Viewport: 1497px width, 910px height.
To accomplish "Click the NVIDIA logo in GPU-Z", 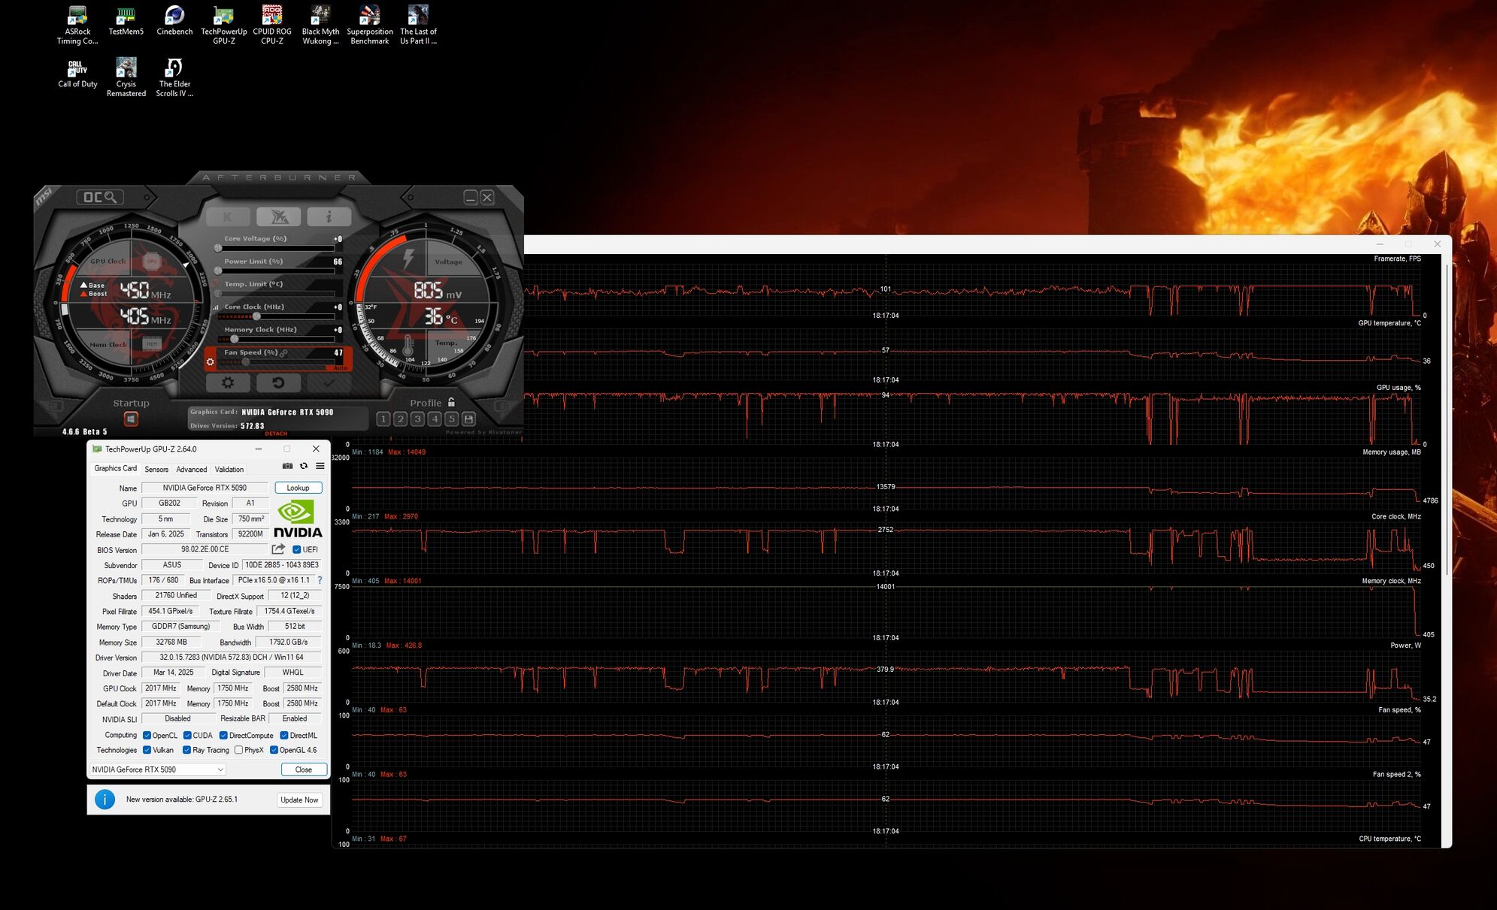I will (x=298, y=520).
